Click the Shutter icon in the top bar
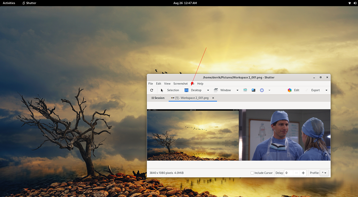 23,3
